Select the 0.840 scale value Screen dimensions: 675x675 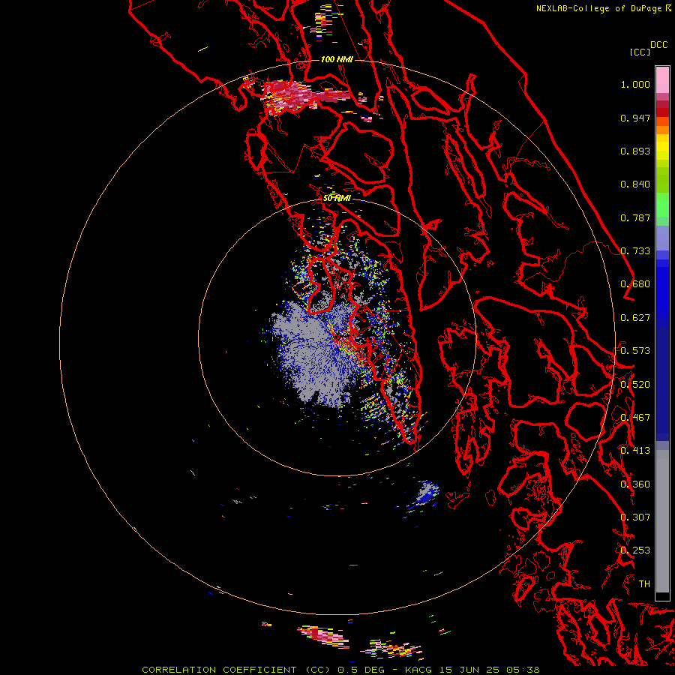[635, 184]
